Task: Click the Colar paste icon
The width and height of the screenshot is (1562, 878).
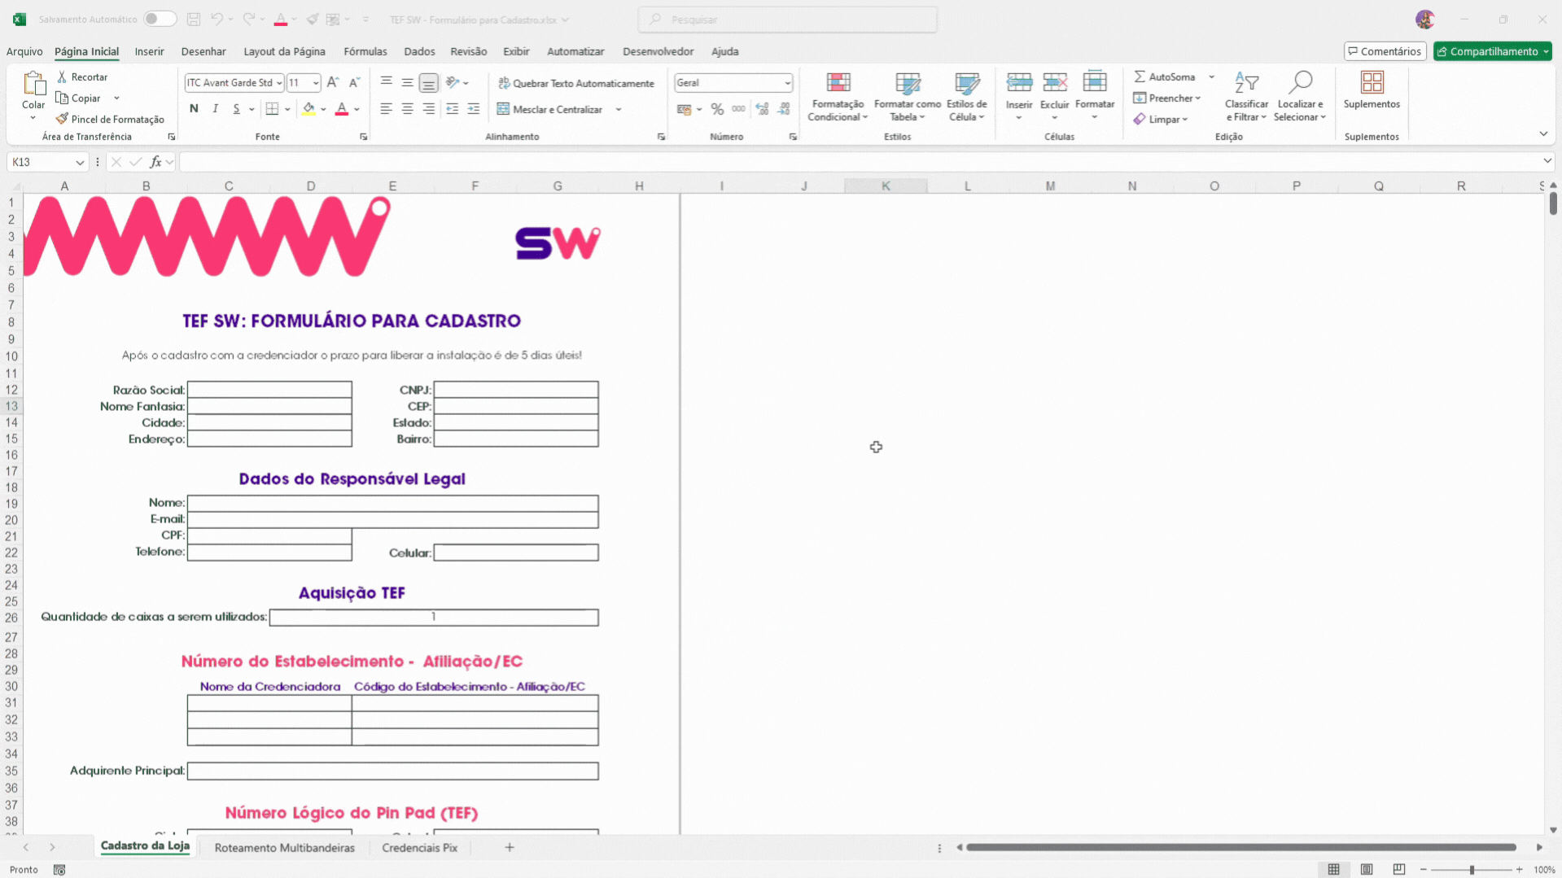Action: [33, 83]
